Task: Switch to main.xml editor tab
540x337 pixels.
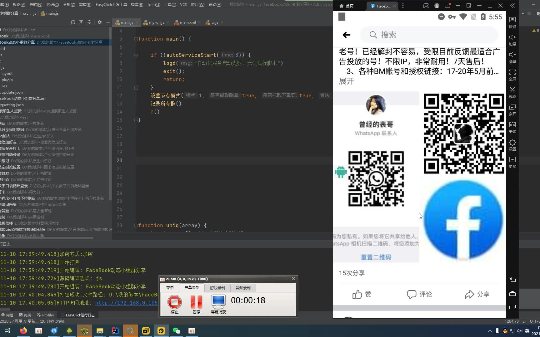Action: [x=187, y=22]
